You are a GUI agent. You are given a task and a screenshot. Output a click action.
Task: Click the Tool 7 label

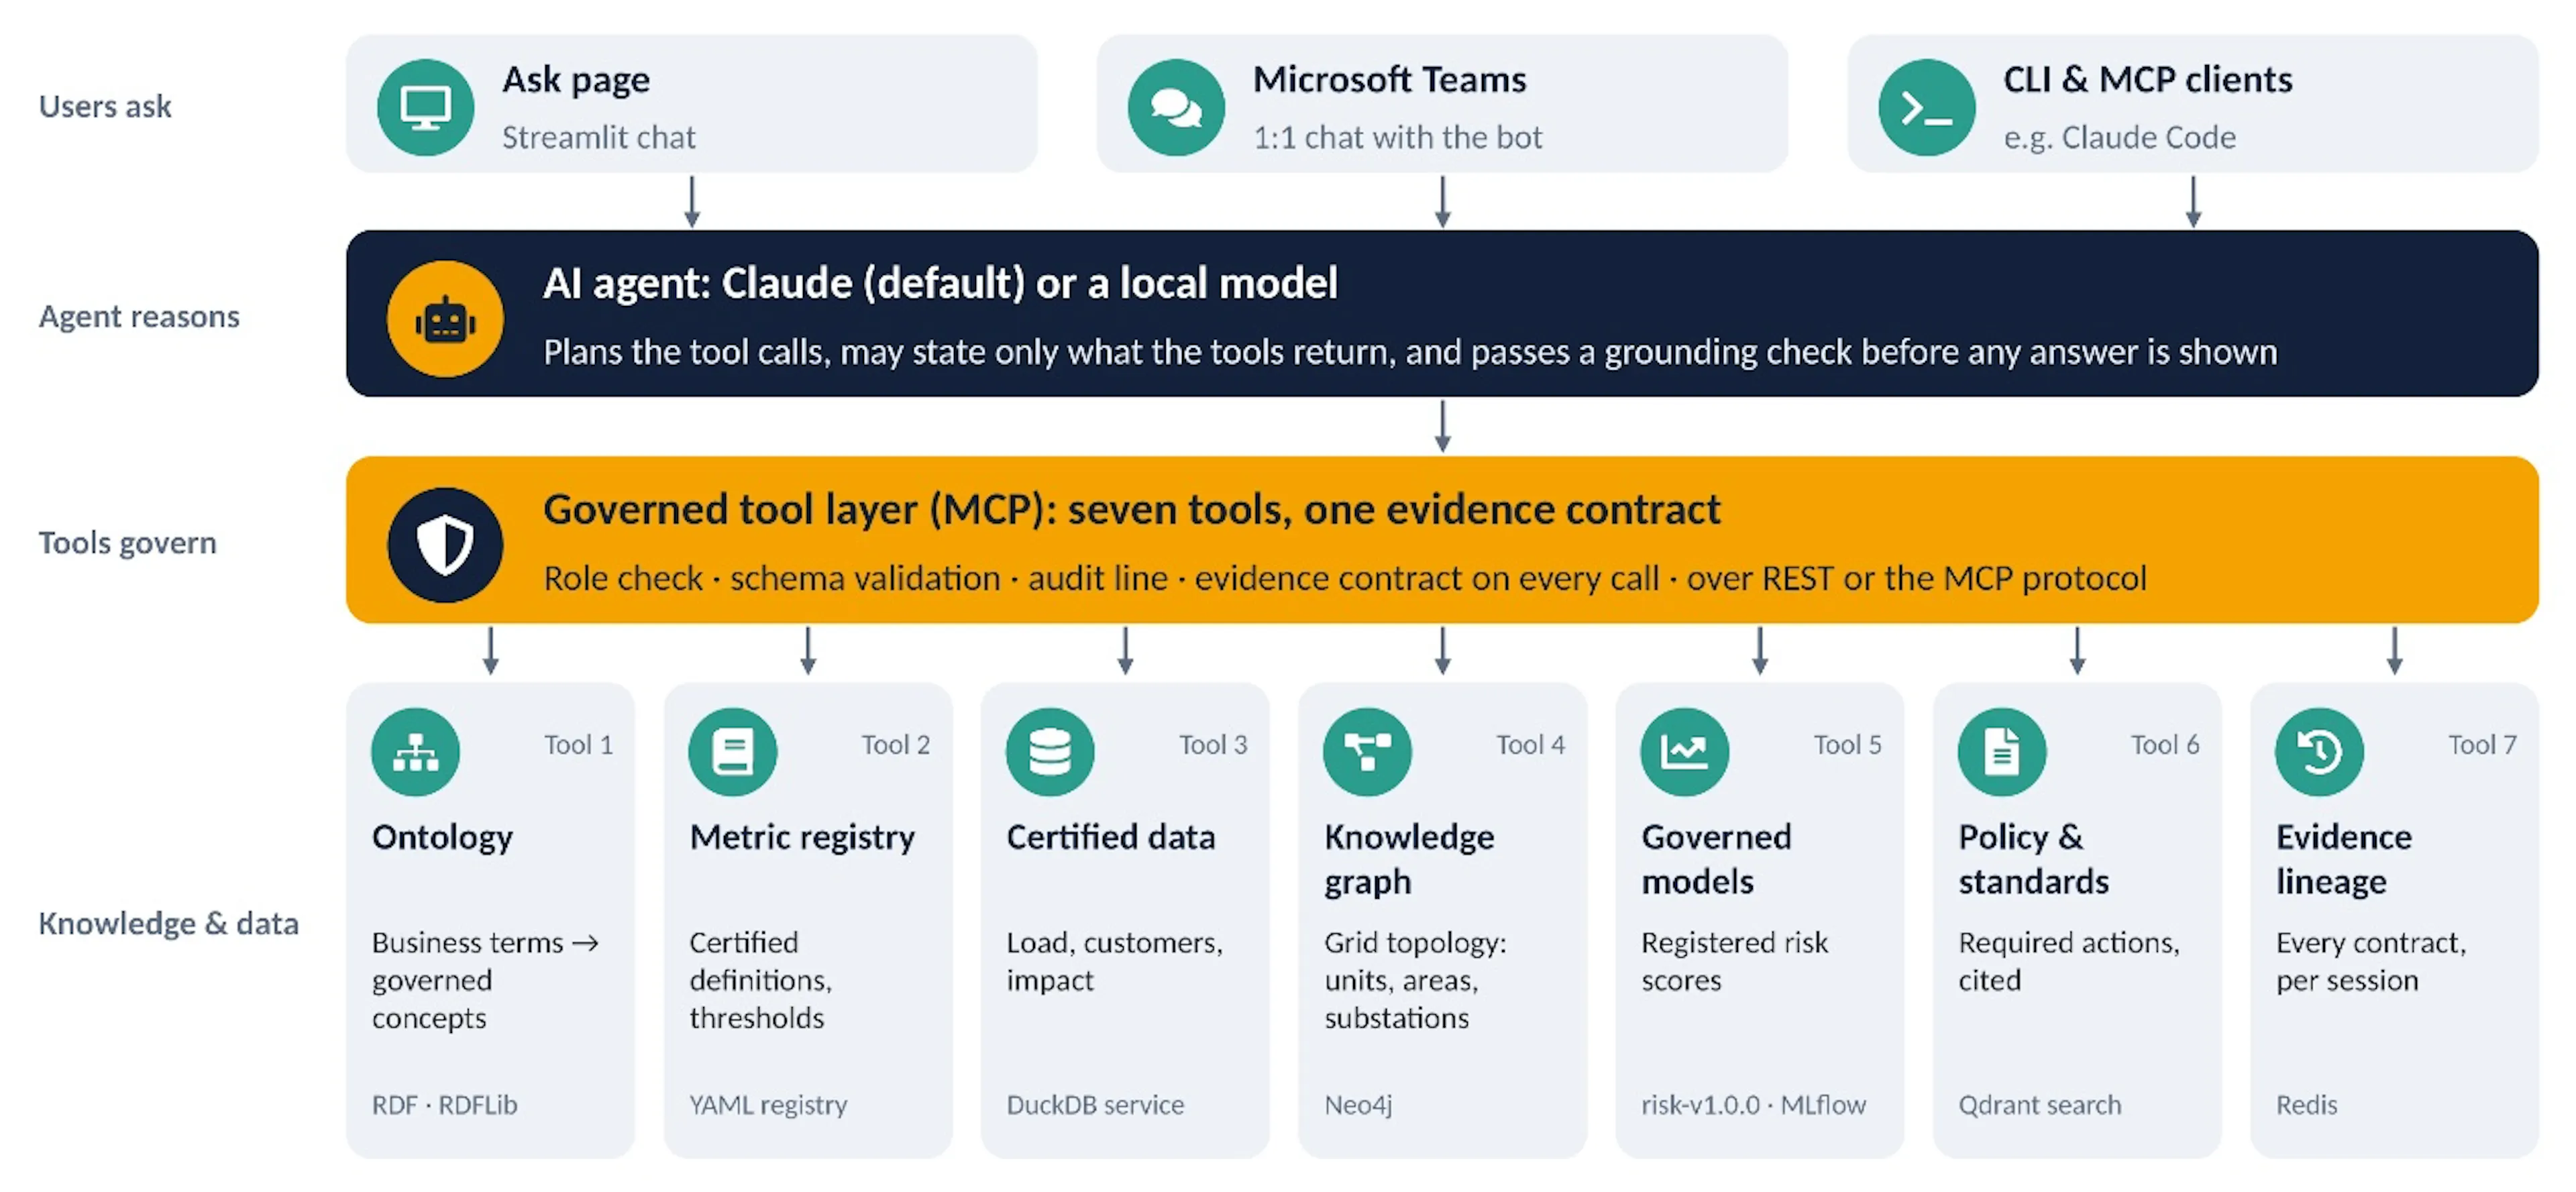point(2481,745)
